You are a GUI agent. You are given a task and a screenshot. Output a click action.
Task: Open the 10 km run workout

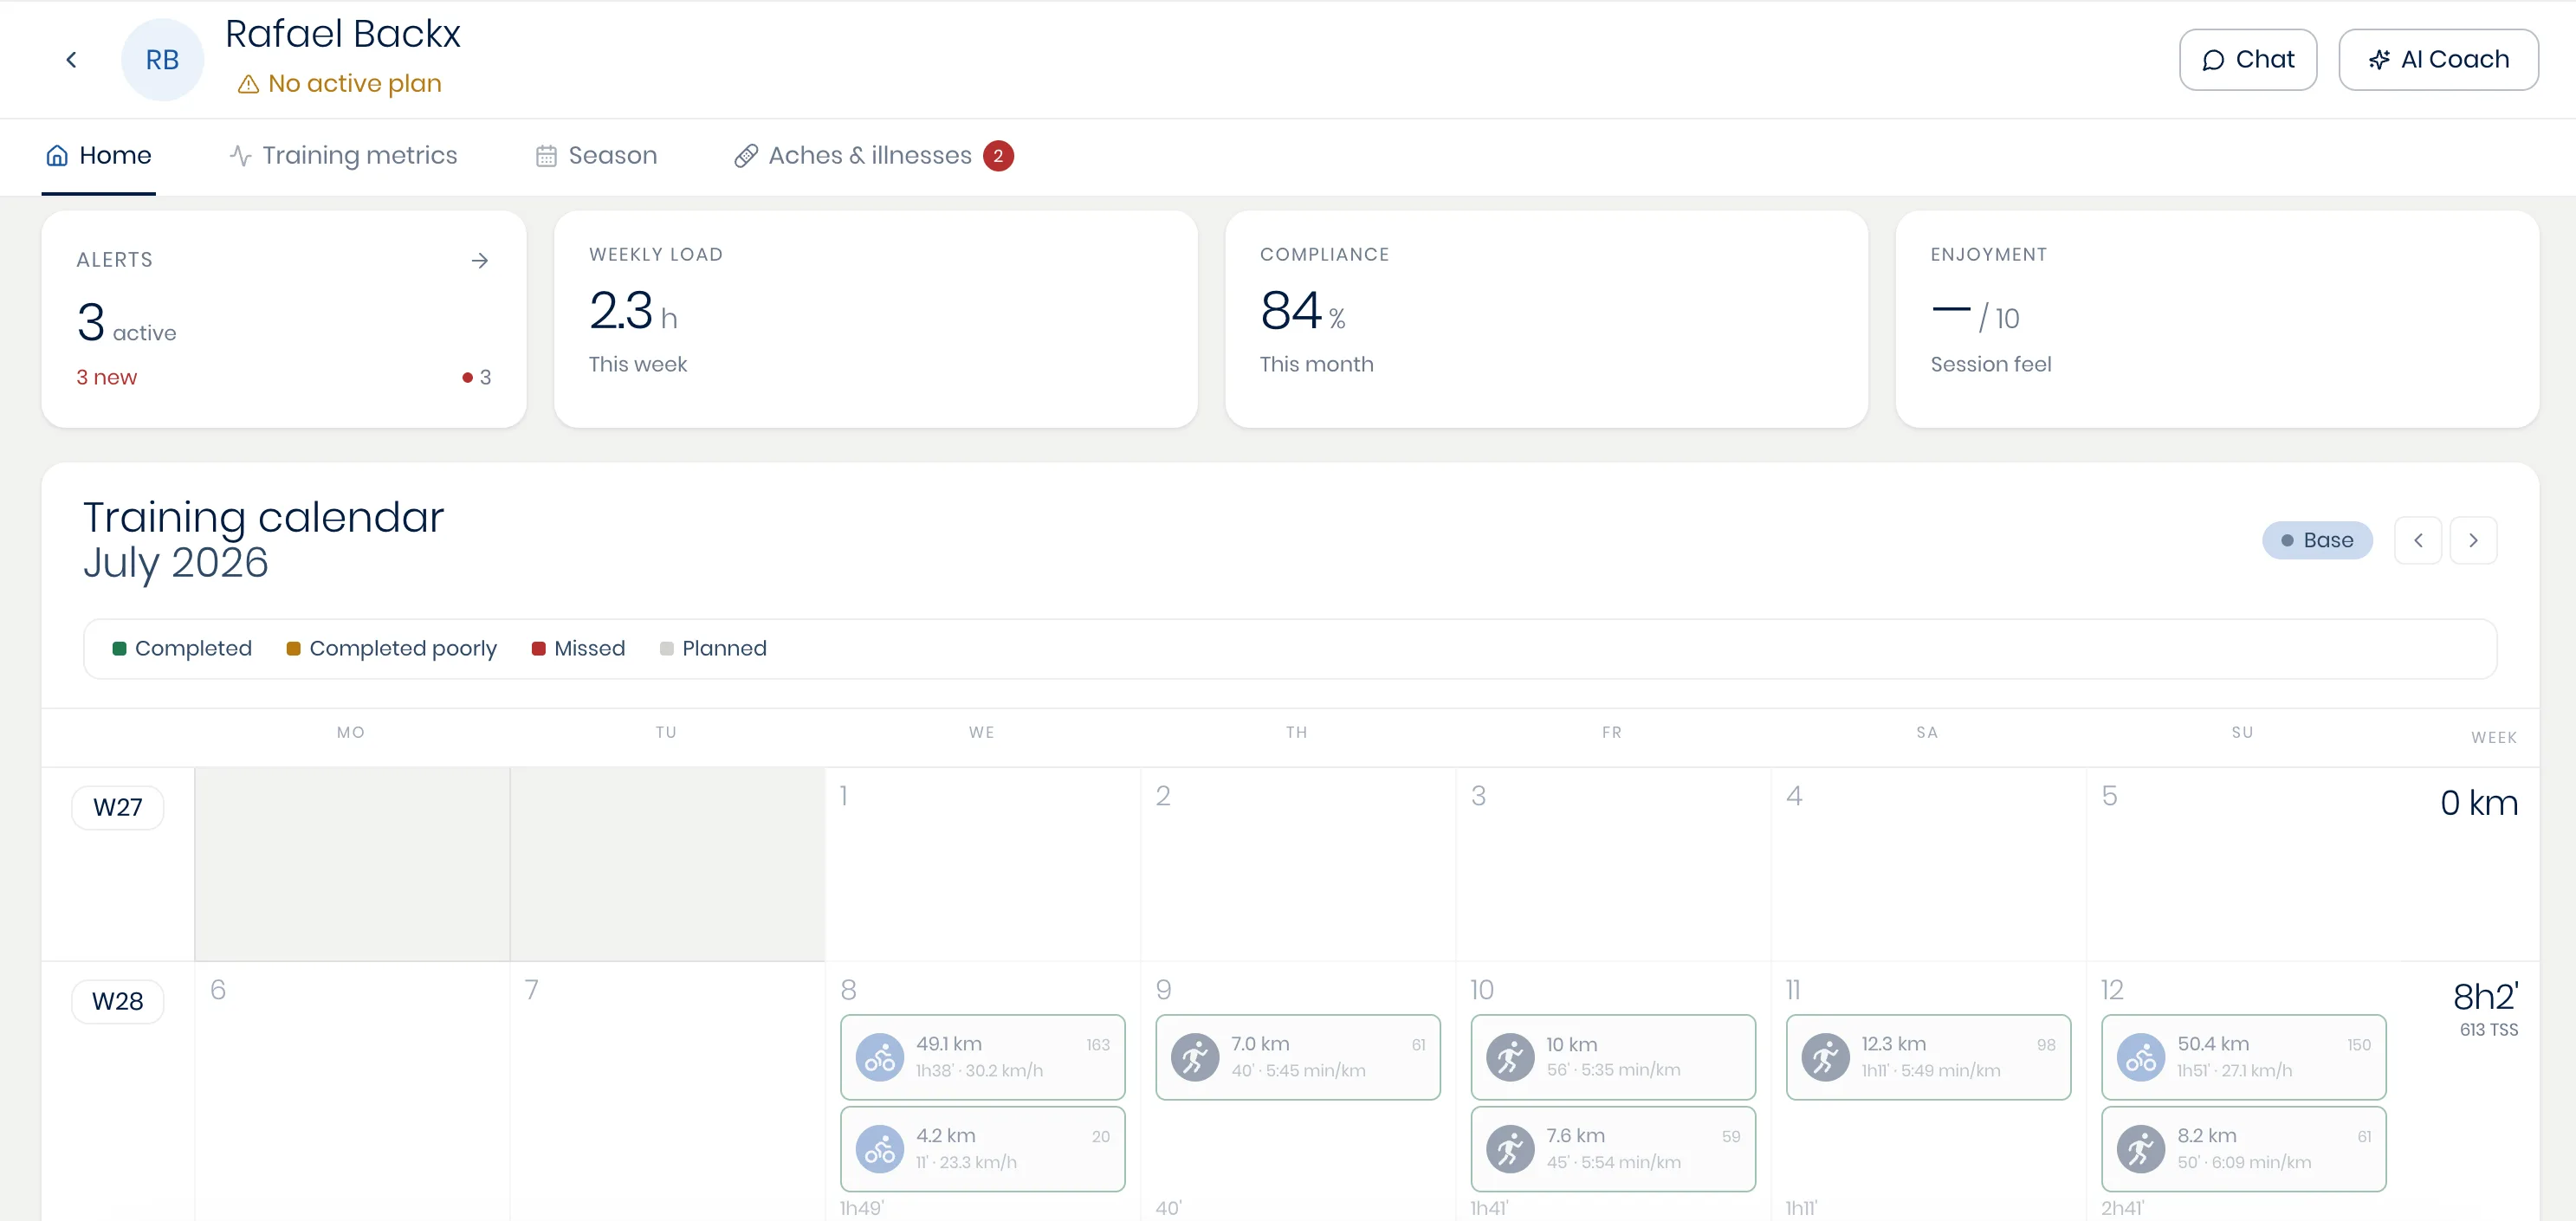[1613, 1057]
